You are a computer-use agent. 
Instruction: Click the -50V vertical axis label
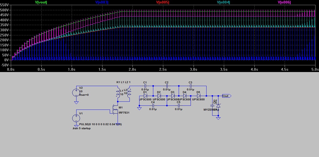[x=5, y=65]
